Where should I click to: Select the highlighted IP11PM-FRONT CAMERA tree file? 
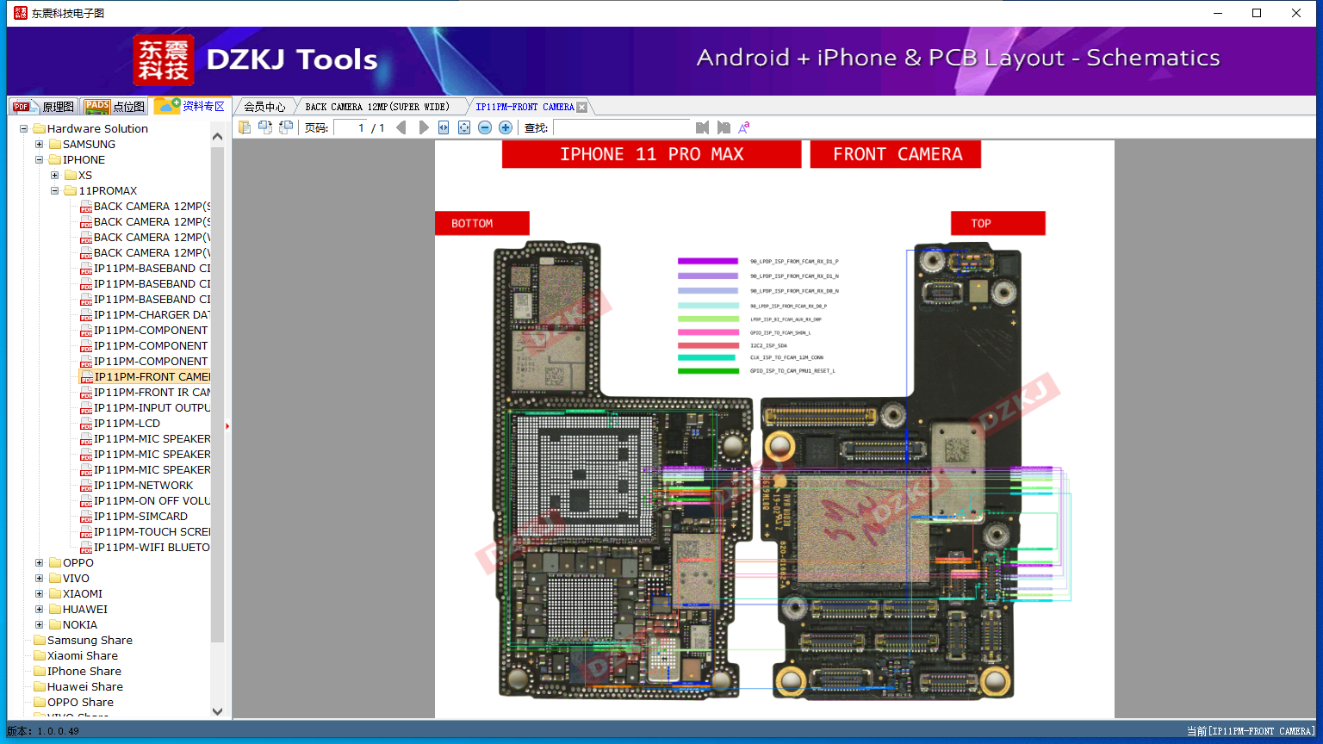coord(145,377)
